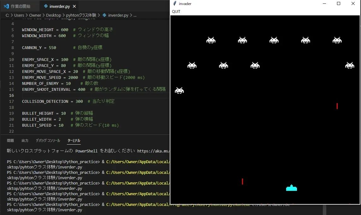Click the feather icon in the invader title bar
The height and width of the screenshot is (215, 361).
coord(175,3)
